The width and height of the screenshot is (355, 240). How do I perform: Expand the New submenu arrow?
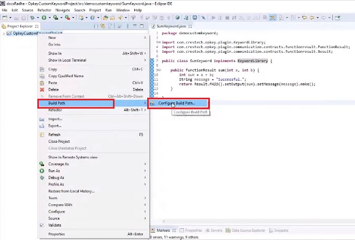coord(145,38)
